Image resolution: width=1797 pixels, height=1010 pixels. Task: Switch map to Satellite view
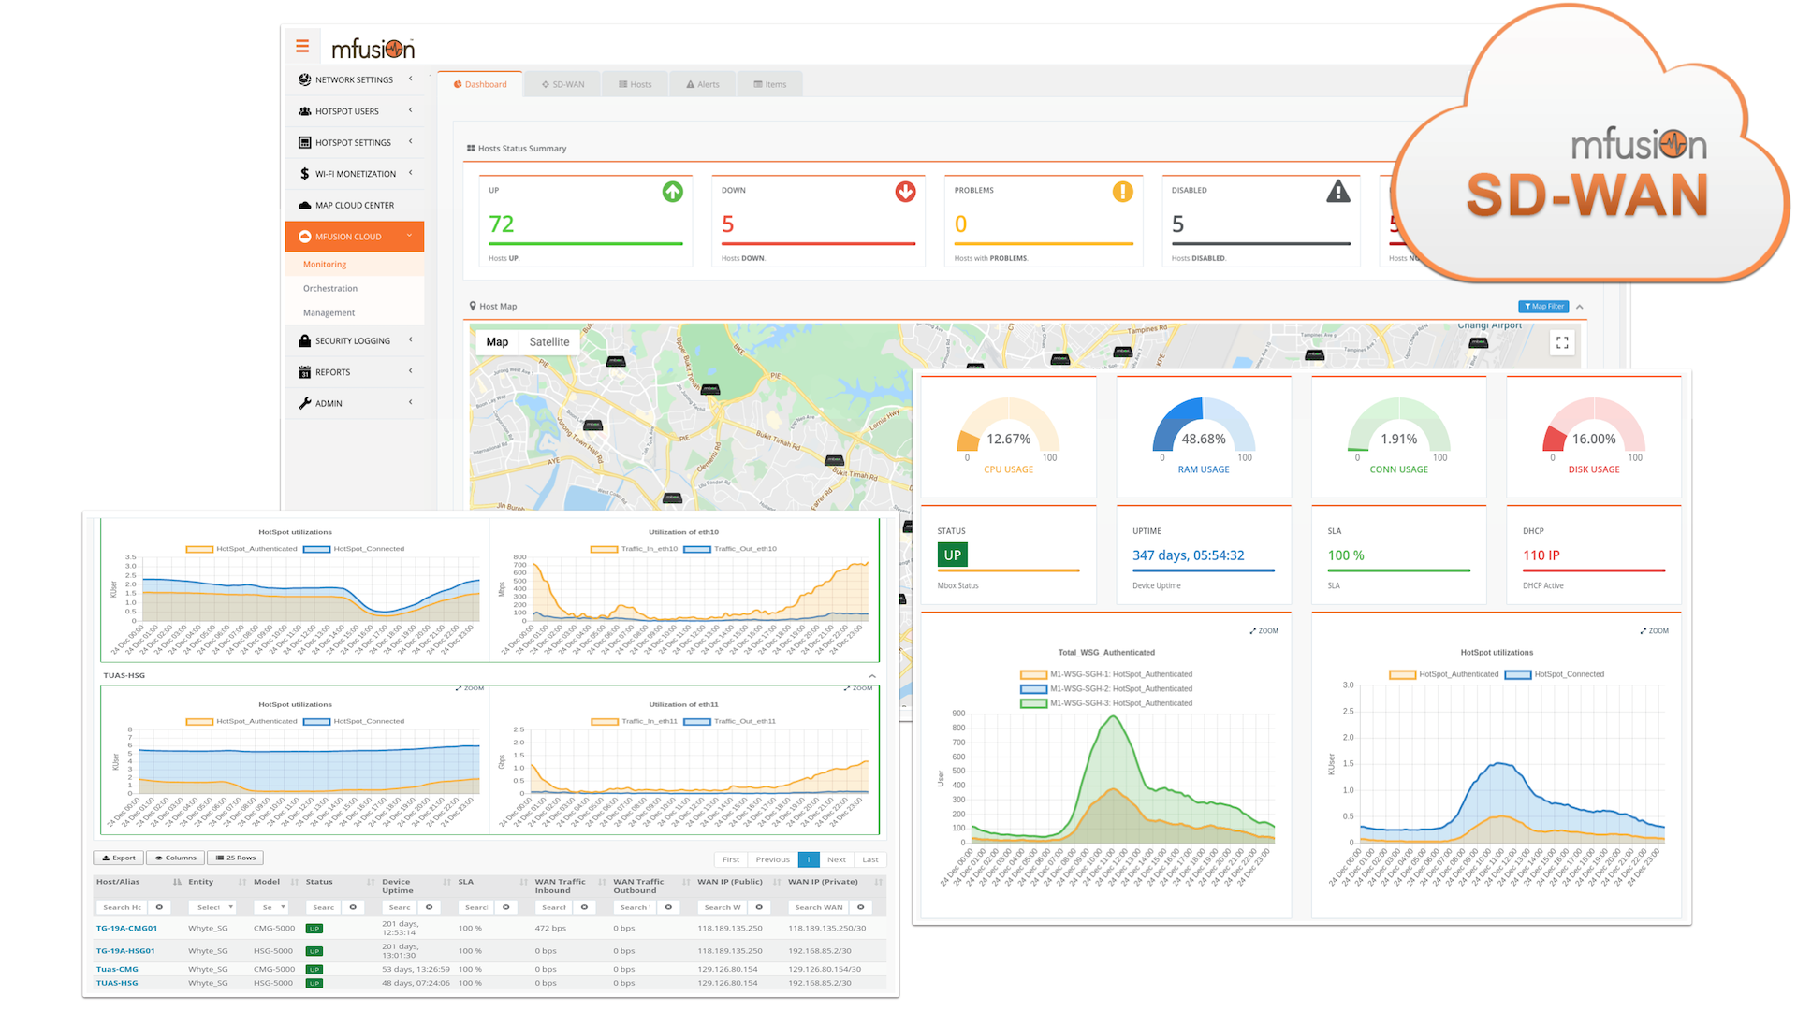click(x=548, y=342)
